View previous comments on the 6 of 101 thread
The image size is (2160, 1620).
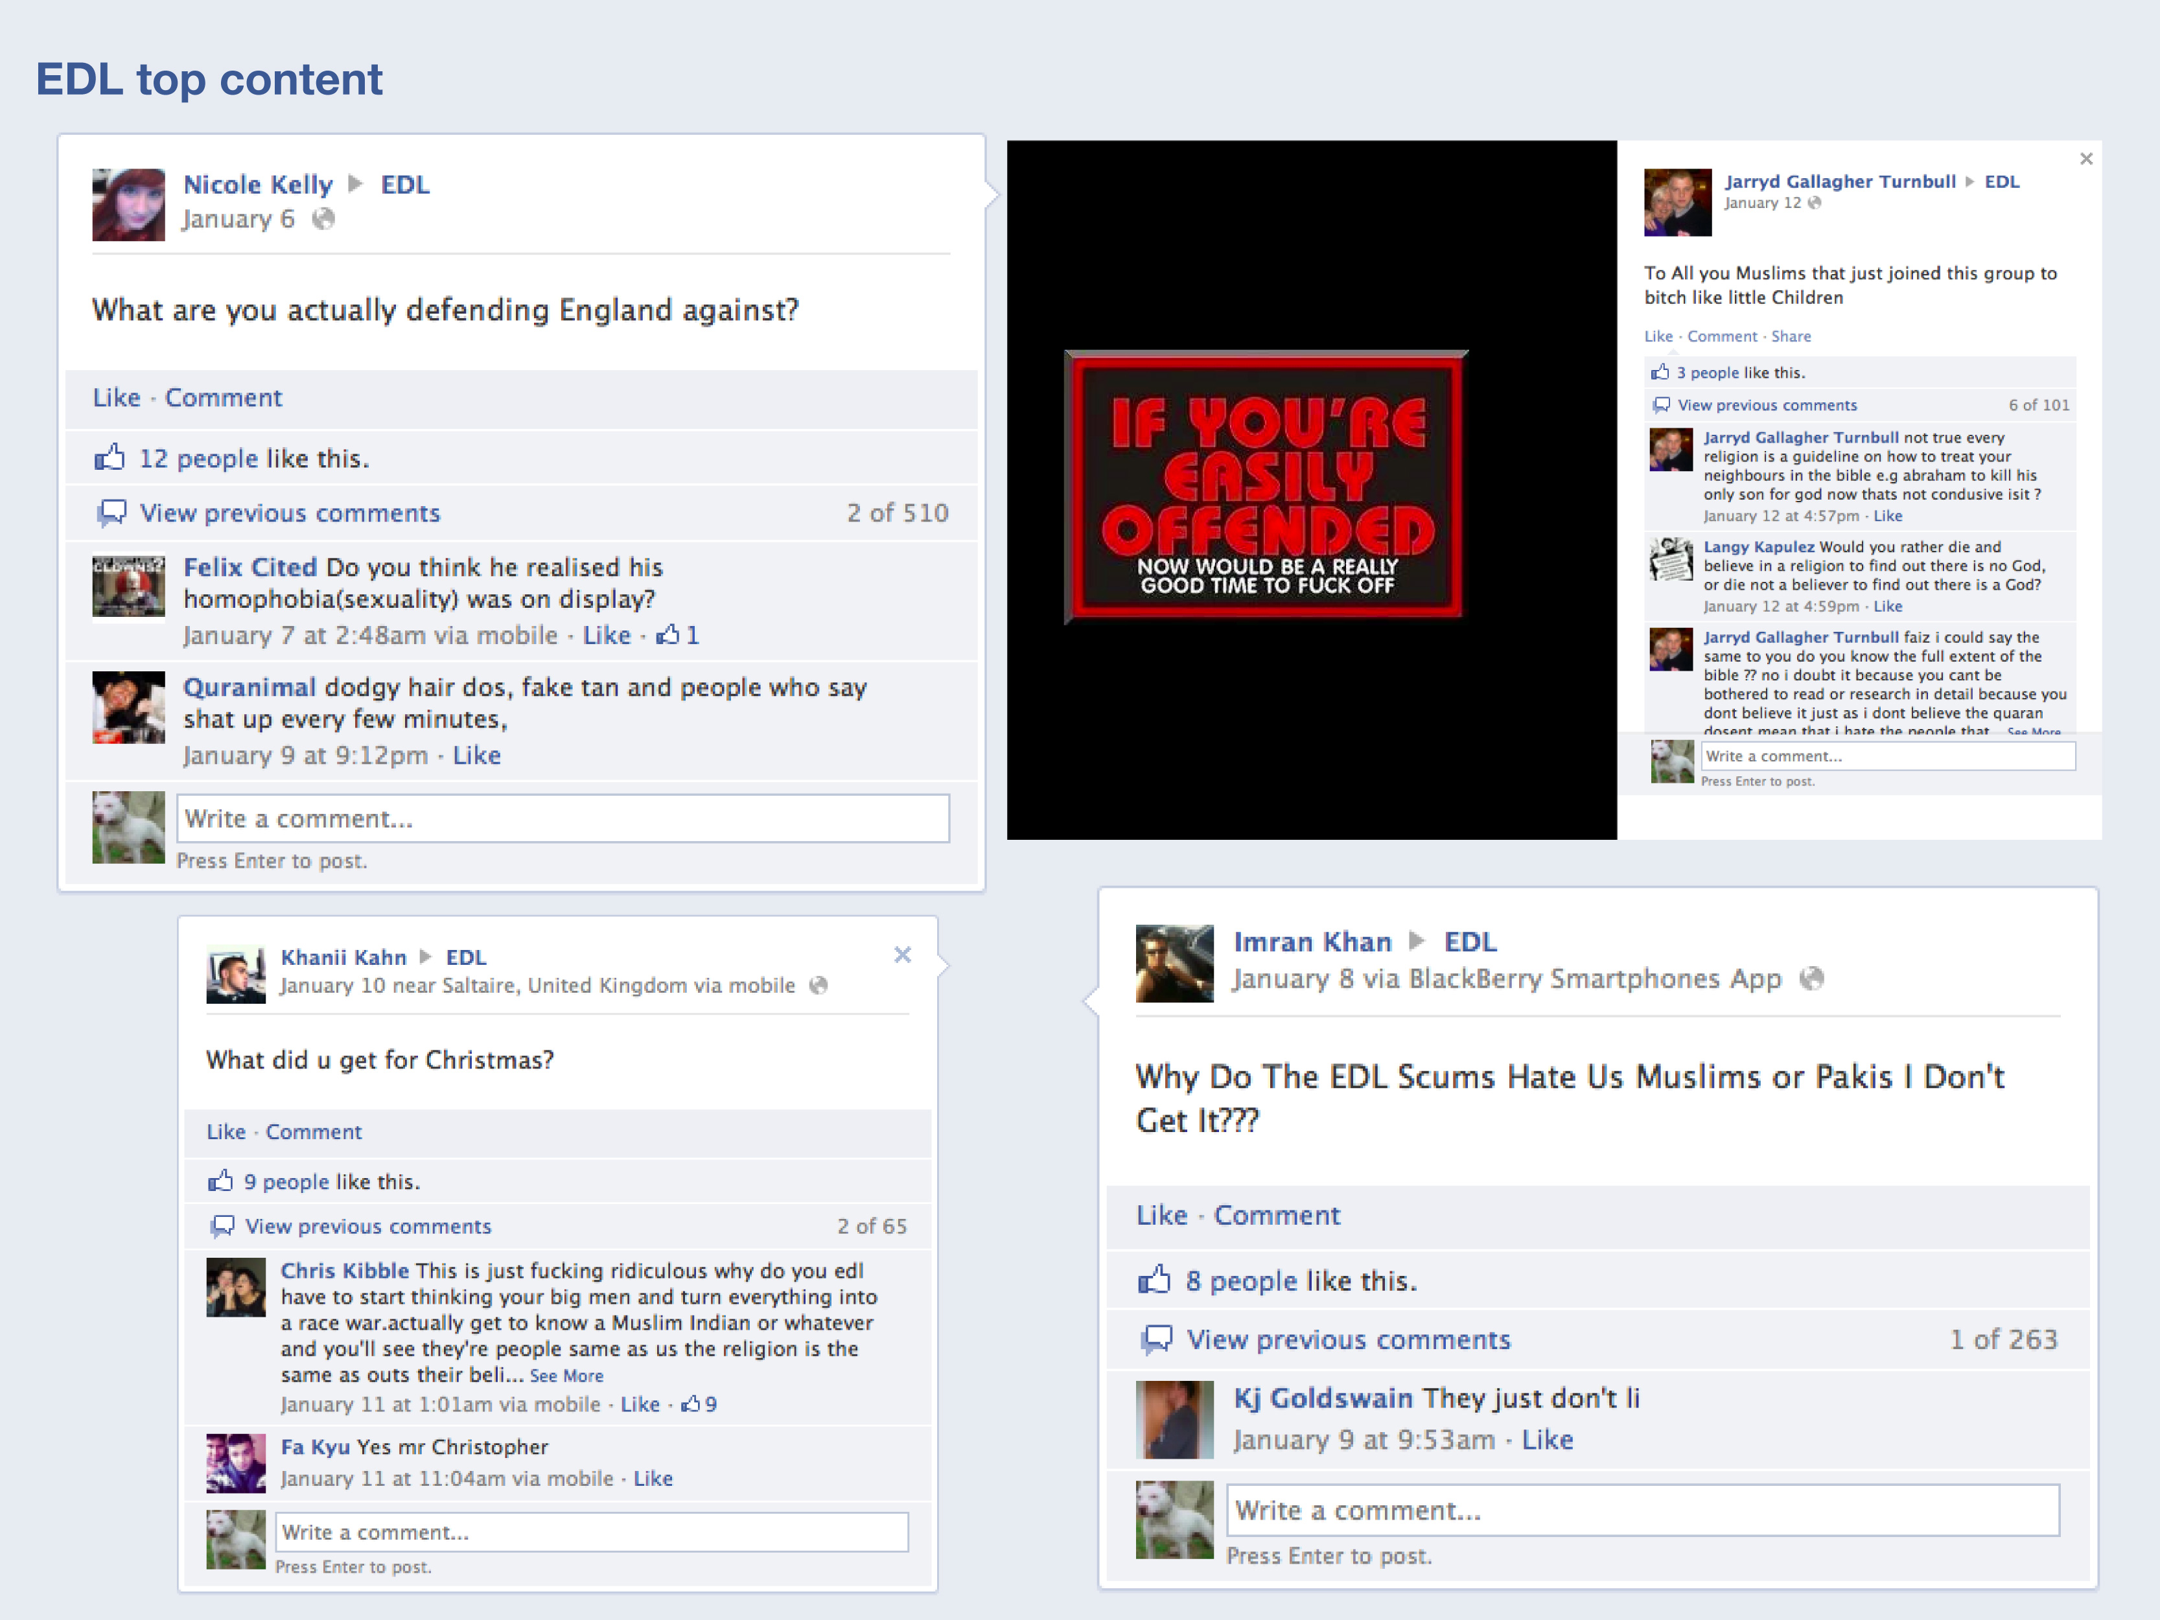1767,404
